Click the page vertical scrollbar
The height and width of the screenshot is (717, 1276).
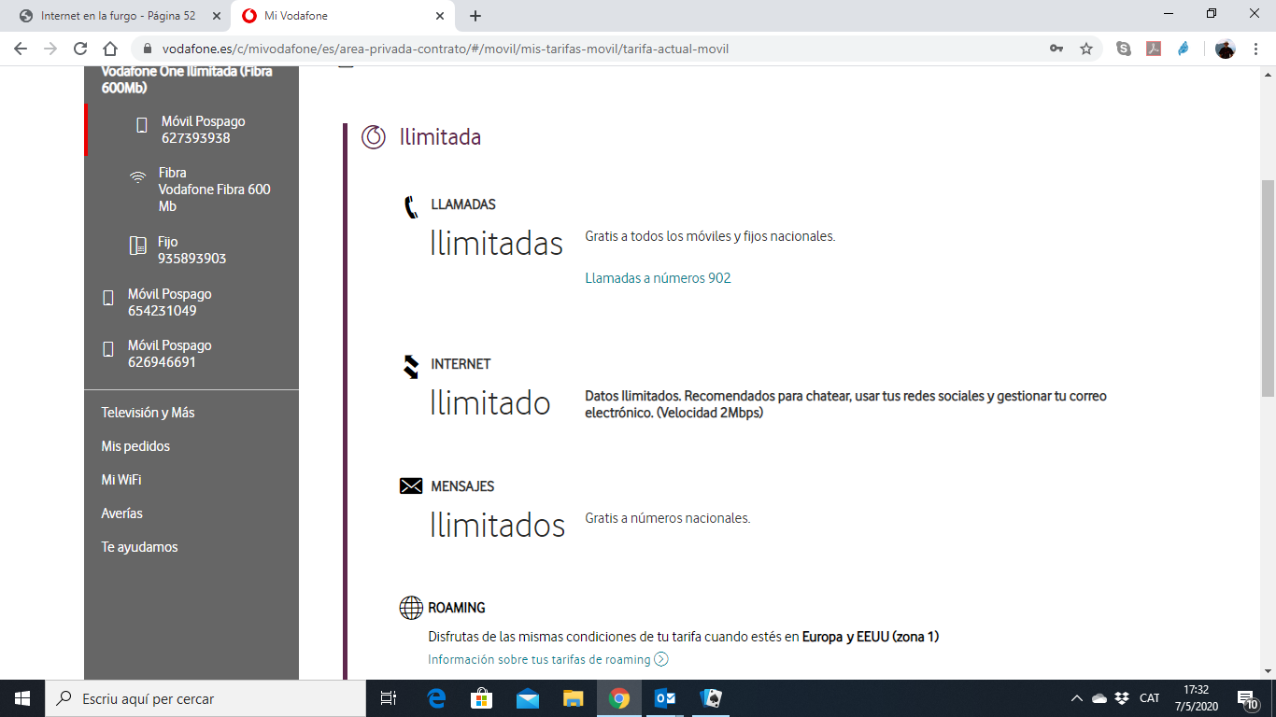(1268, 289)
